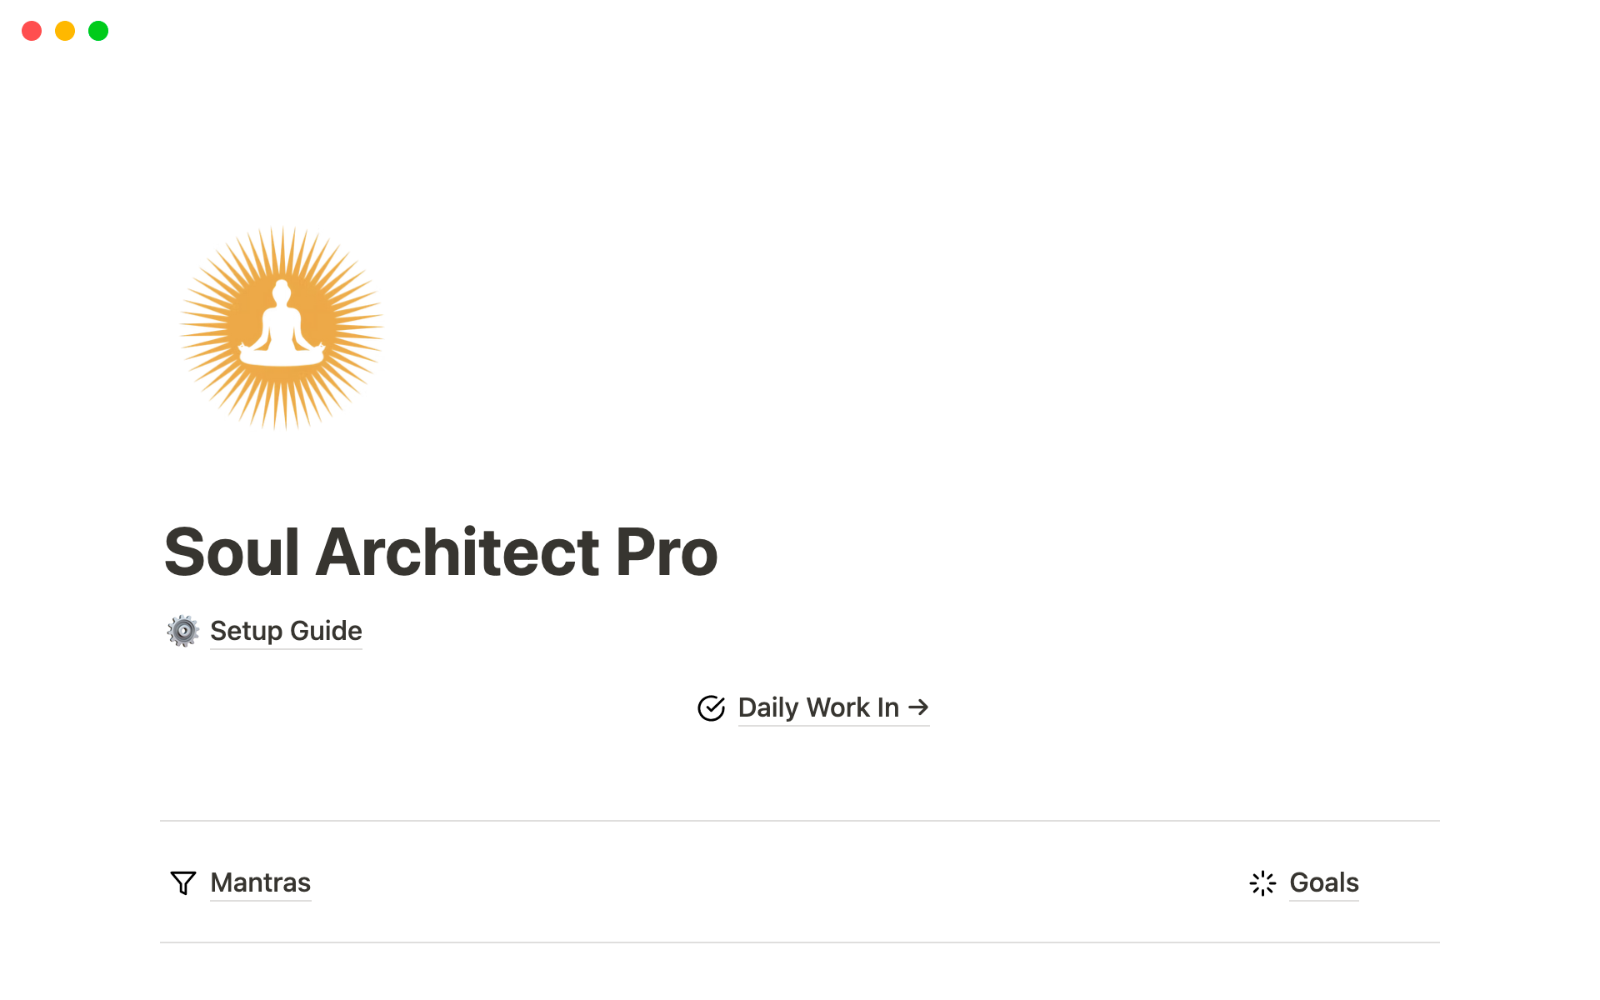Viewport: 1600px width, 1000px height.
Task: Select the divider line below Mantras
Action: [800, 942]
